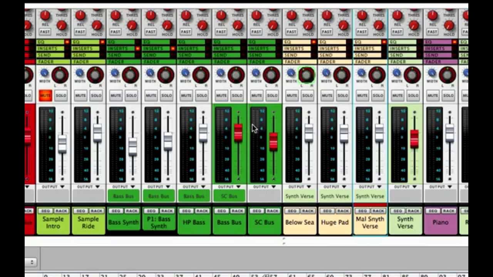Mute the Piano channel
Viewport: 493px width, 277px height.
click(433, 95)
